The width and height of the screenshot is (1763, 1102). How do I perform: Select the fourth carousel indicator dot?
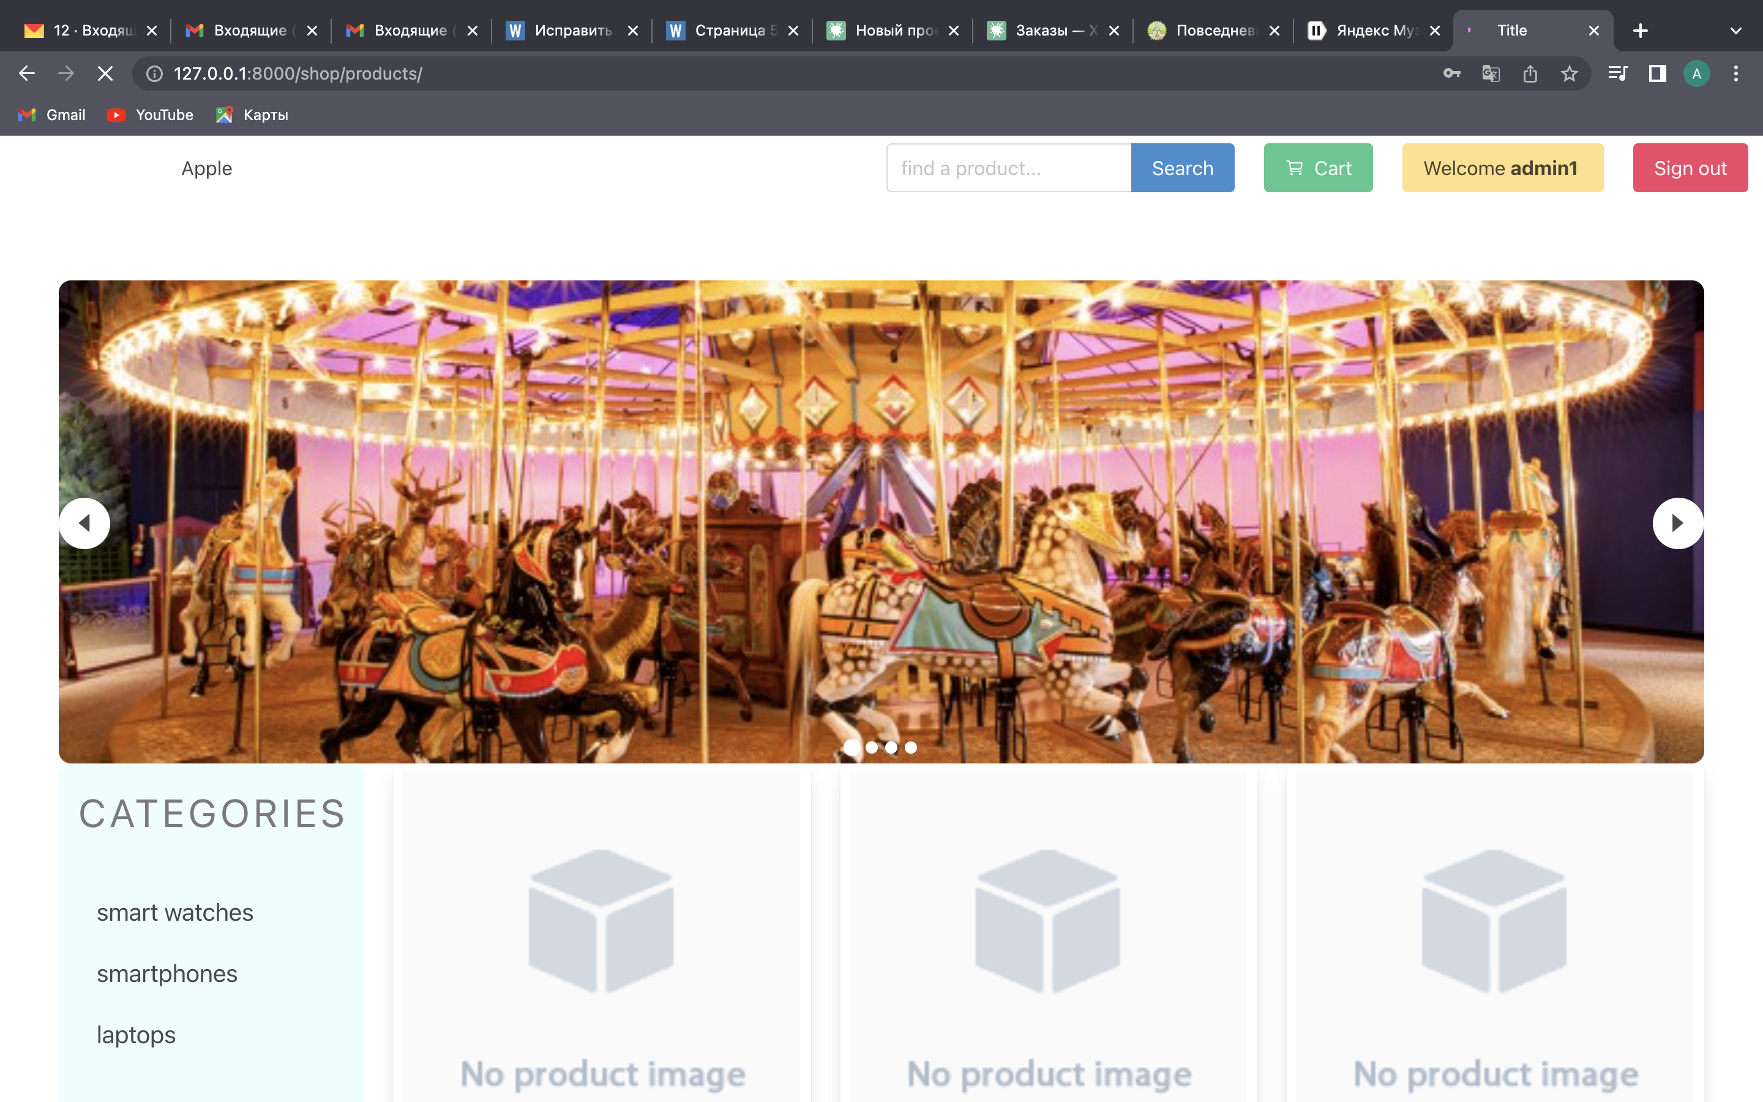(x=911, y=747)
